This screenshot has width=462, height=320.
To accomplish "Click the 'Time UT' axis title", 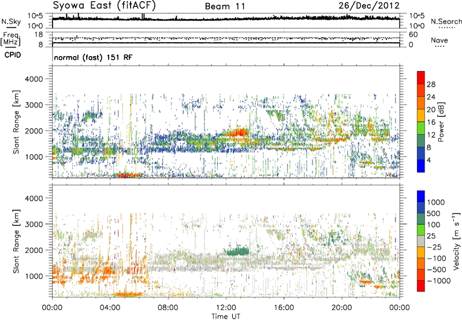I will click(x=226, y=317).
